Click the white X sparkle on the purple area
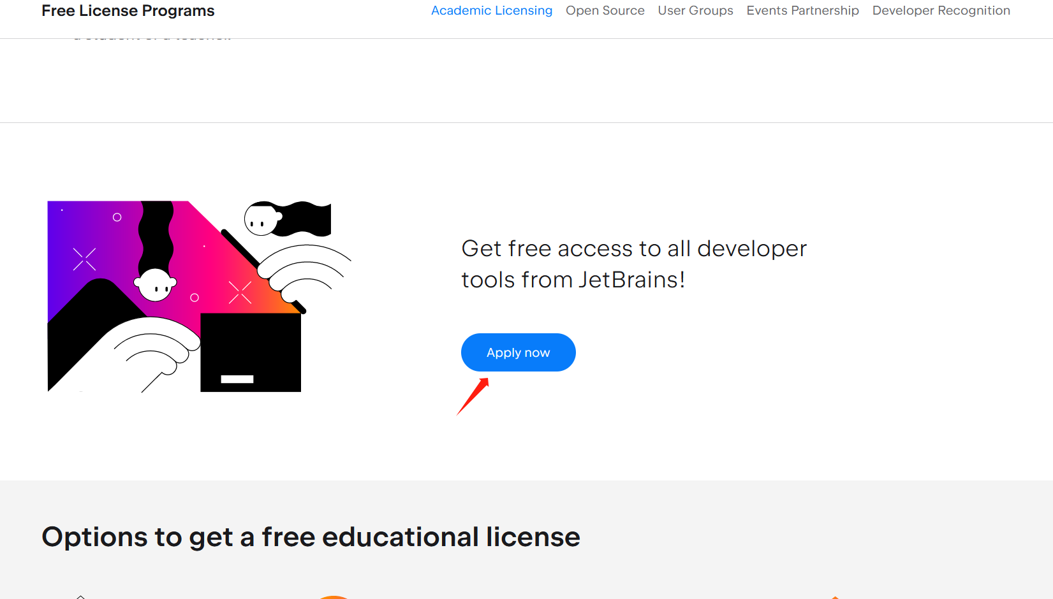 (84, 259)
